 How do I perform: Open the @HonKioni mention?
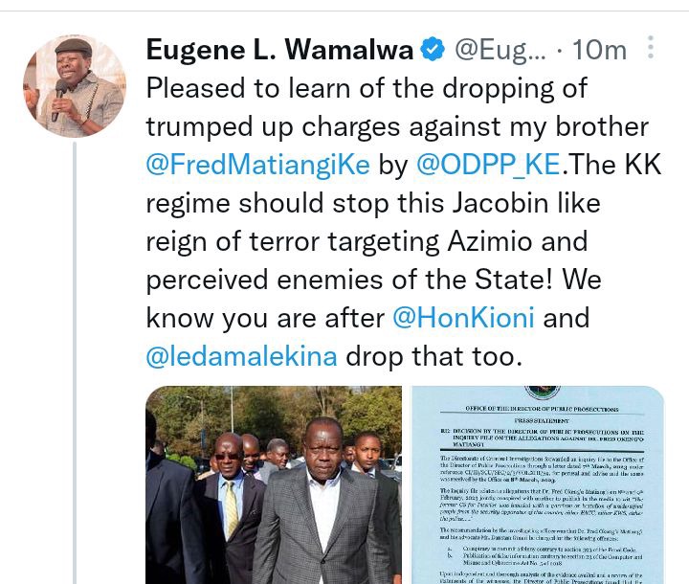tap(463, 318)
